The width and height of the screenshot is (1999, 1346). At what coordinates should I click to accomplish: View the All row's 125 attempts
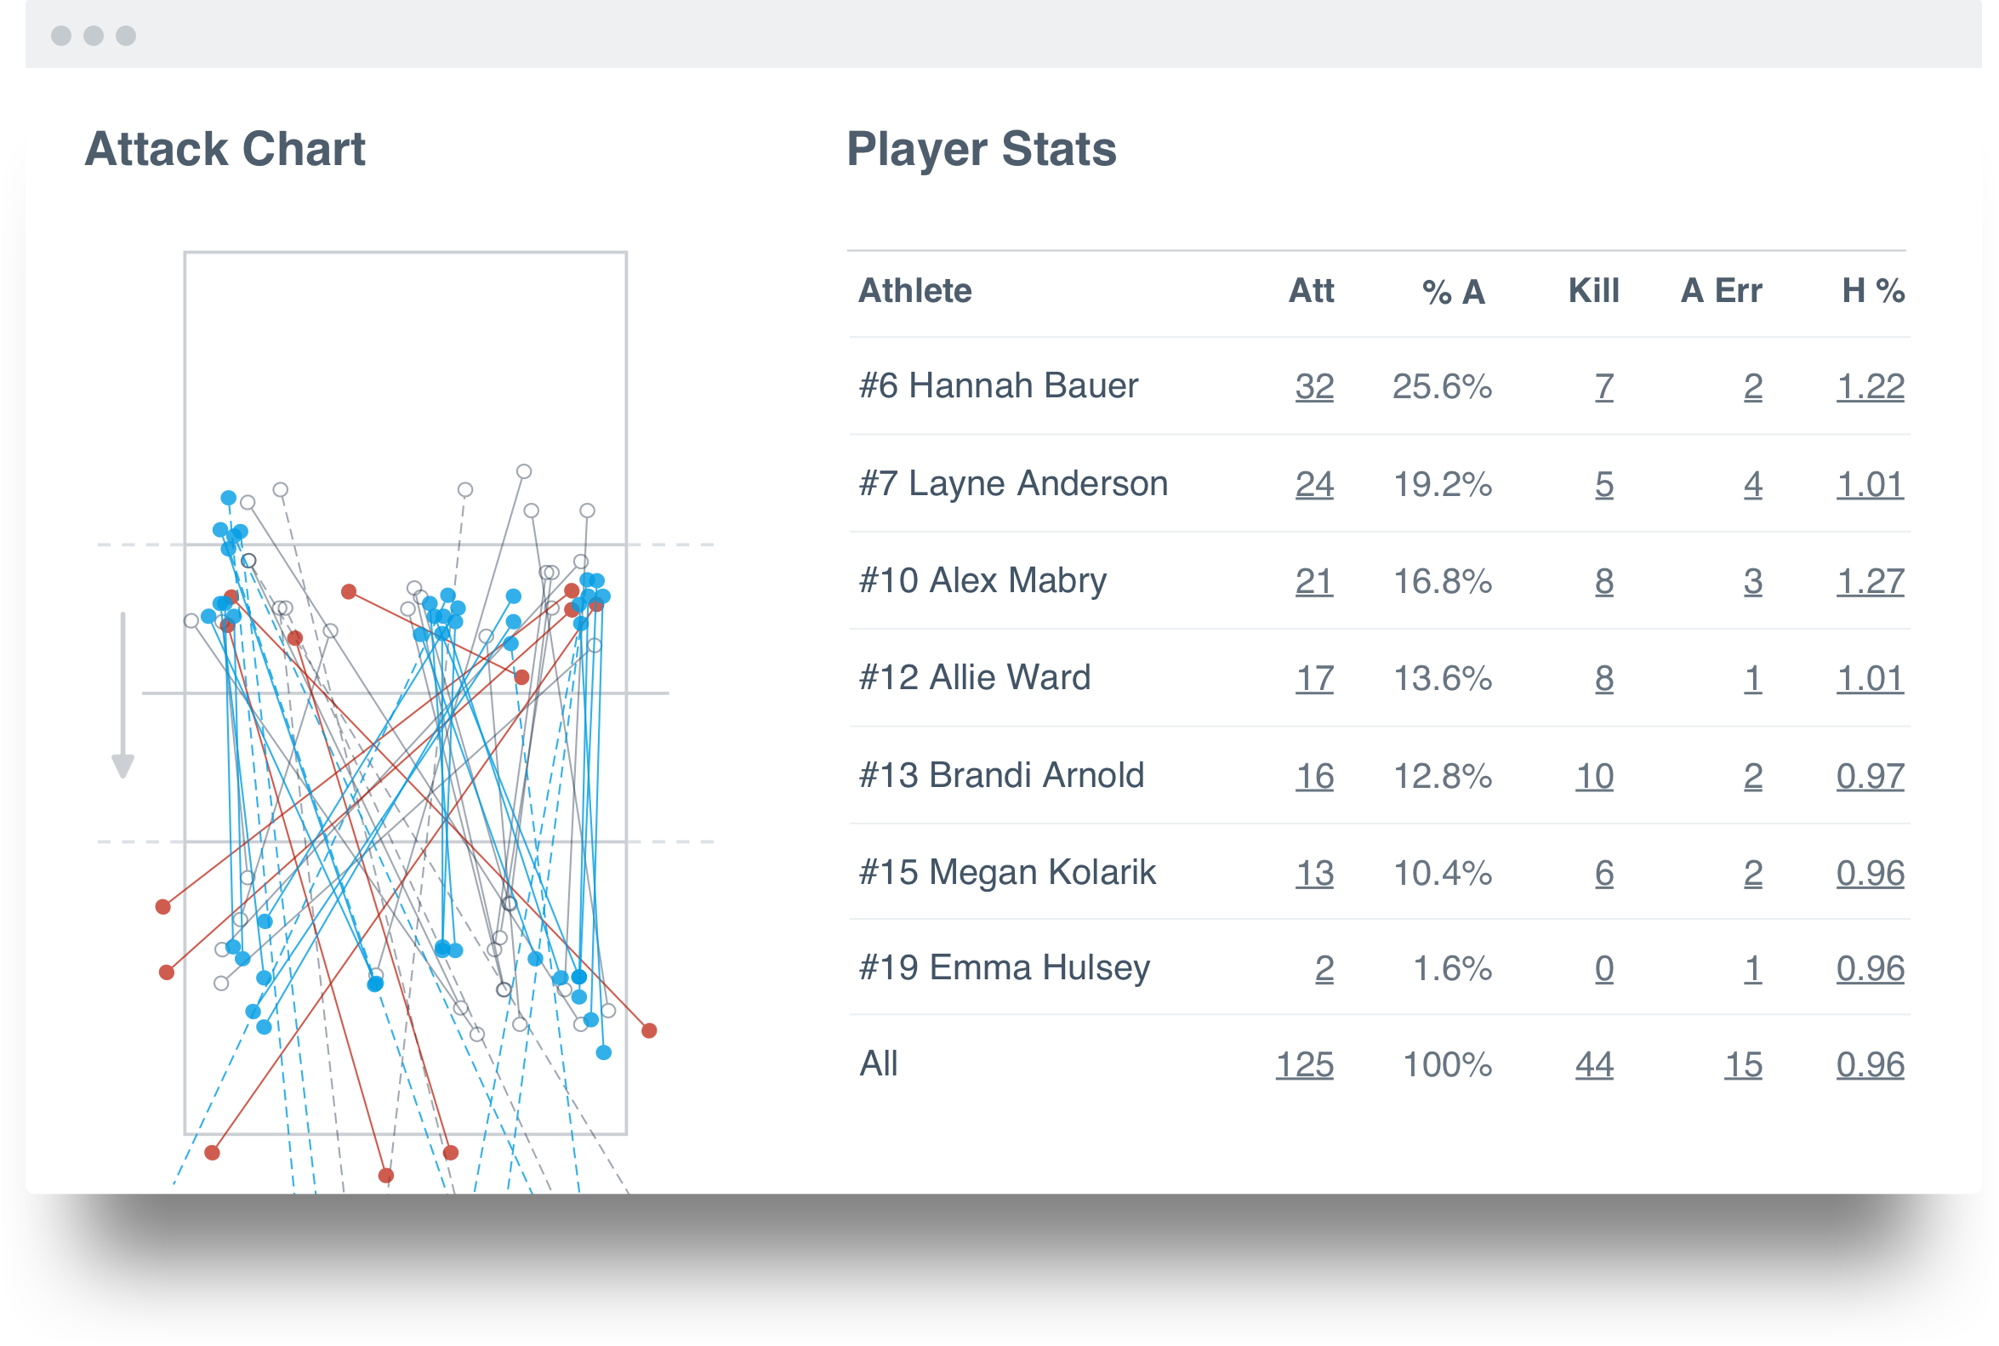[1306, 1064]
